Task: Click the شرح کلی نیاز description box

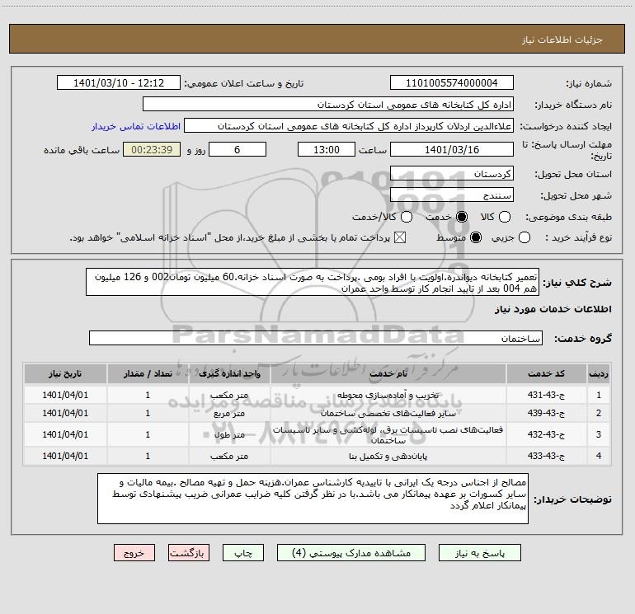Action: click(x=313, y=282)
